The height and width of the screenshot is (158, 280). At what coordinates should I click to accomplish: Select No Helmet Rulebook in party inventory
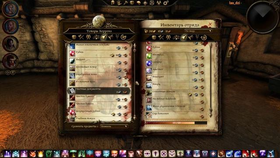pos(175,100)
